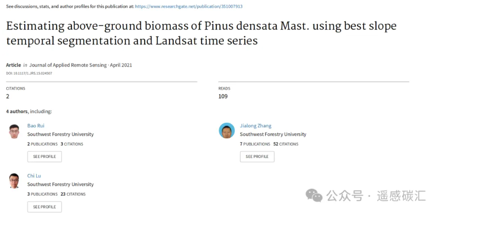Click Southwest Forestry University under Bao Rui
Image resolution: width=487 pixels, height=228 pixels.
coord(60,135)
